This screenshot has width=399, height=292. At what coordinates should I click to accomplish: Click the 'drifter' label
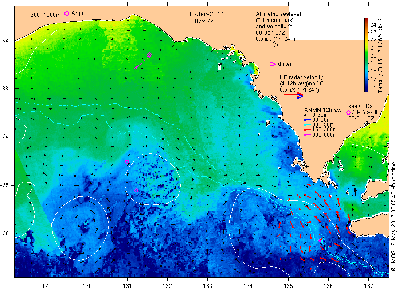click(285, 64)
